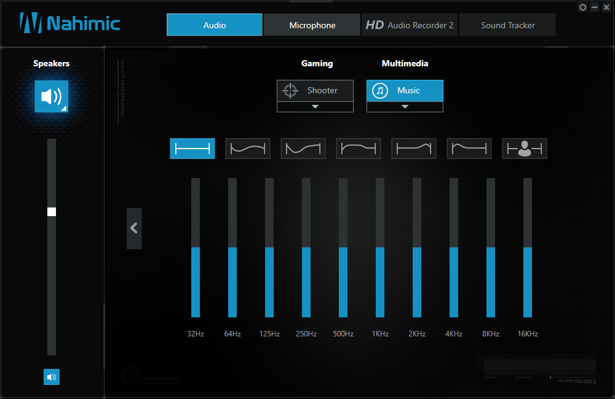Collapse the equalizer panel with left chevron
This screenshot has height=399, width=615.
pyautogui.click(x=134, y=228)
